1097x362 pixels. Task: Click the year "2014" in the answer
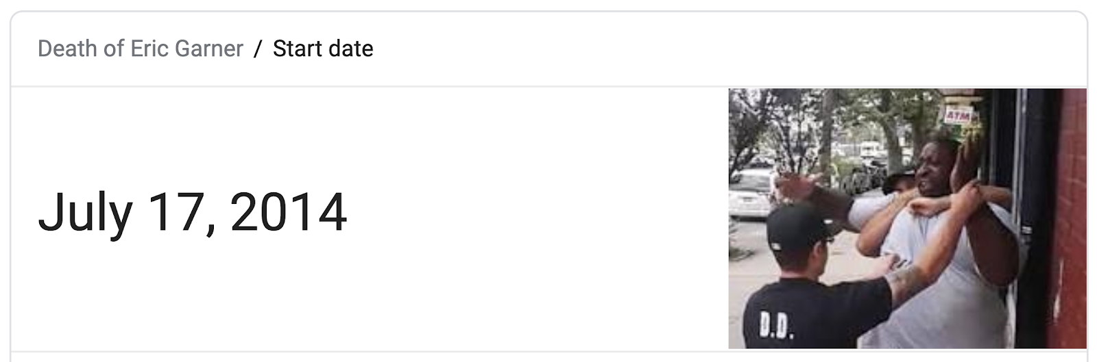pos(289,212)
